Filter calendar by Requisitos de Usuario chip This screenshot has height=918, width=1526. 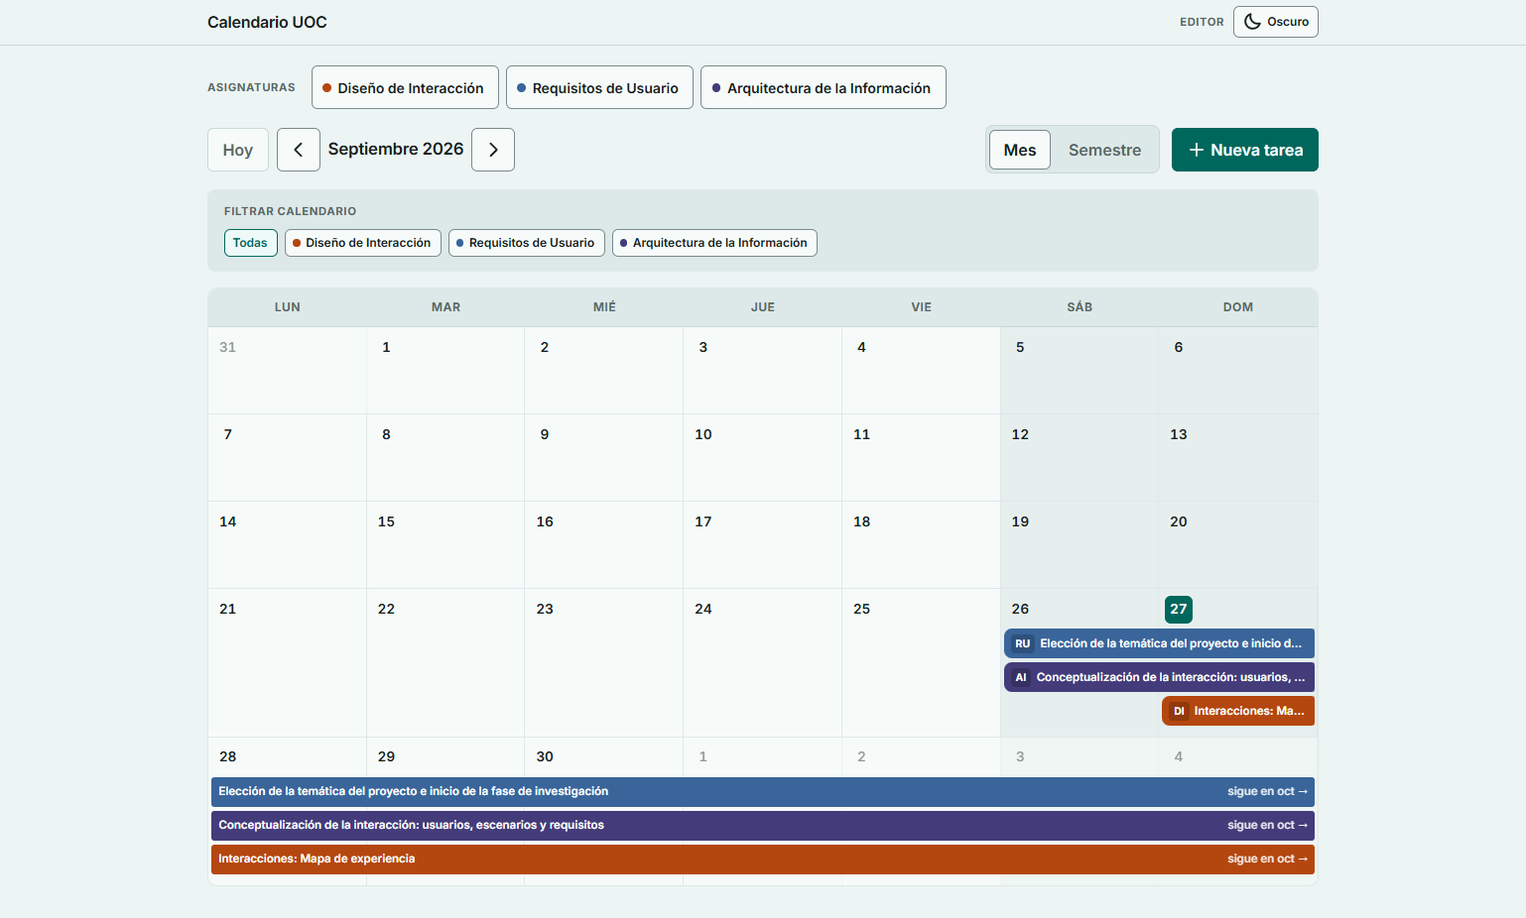tap(526, 243)
